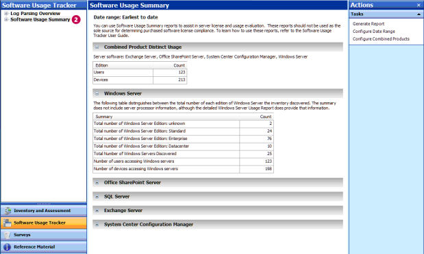The image size is (424, 254).
Task: Click the Enterprise edition count 76
Action: 270,139
